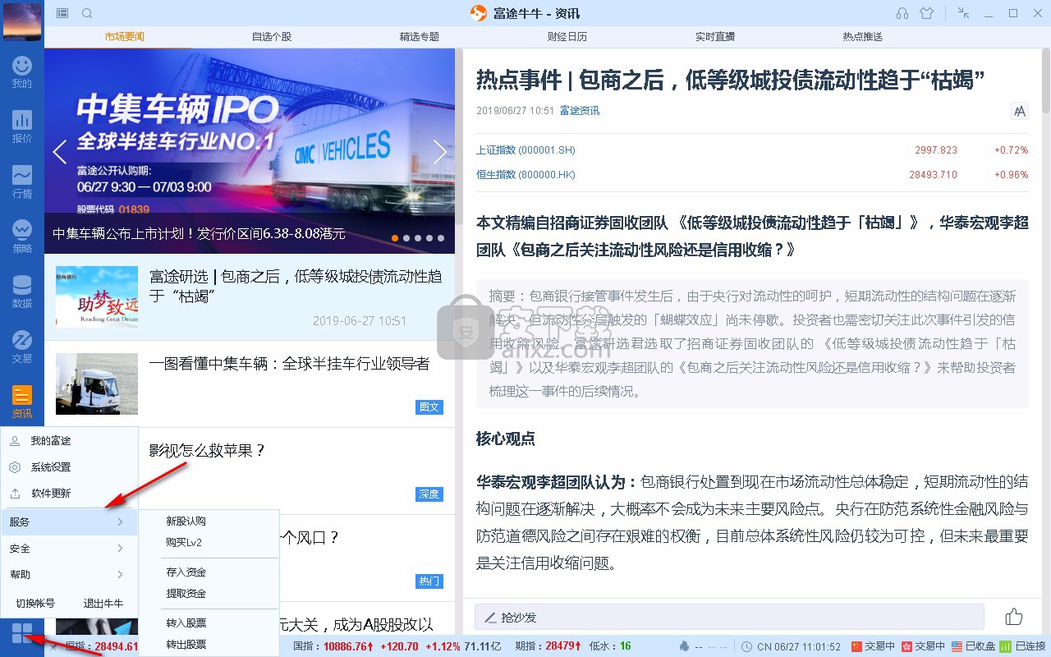Click the 热门 tag

(429, 581)
